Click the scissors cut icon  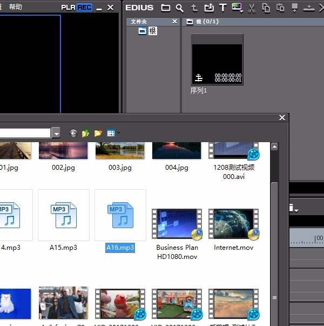252,8
